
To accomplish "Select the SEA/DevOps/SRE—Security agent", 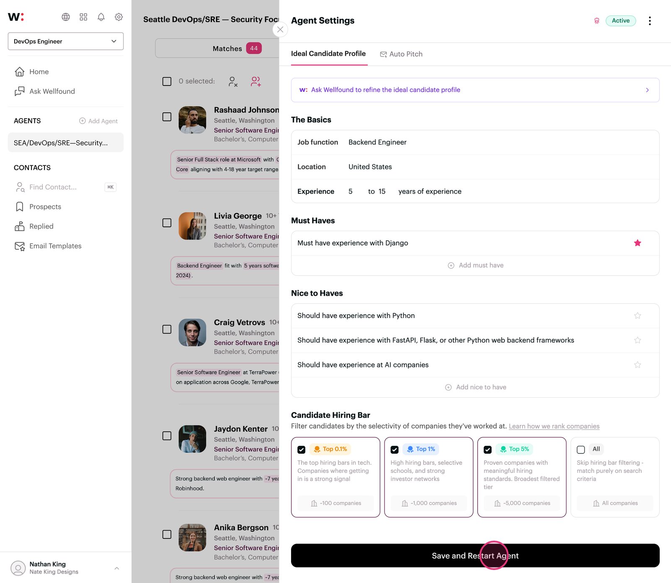I will click(x=66, y=143).
